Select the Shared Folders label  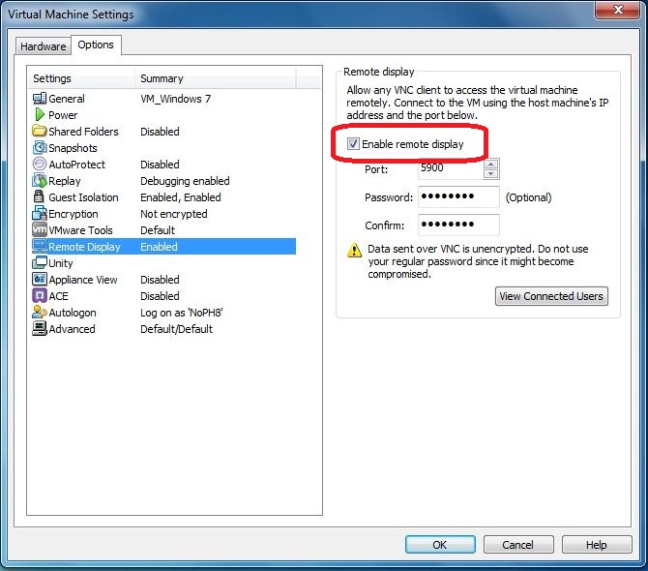(x=83, y=132)
